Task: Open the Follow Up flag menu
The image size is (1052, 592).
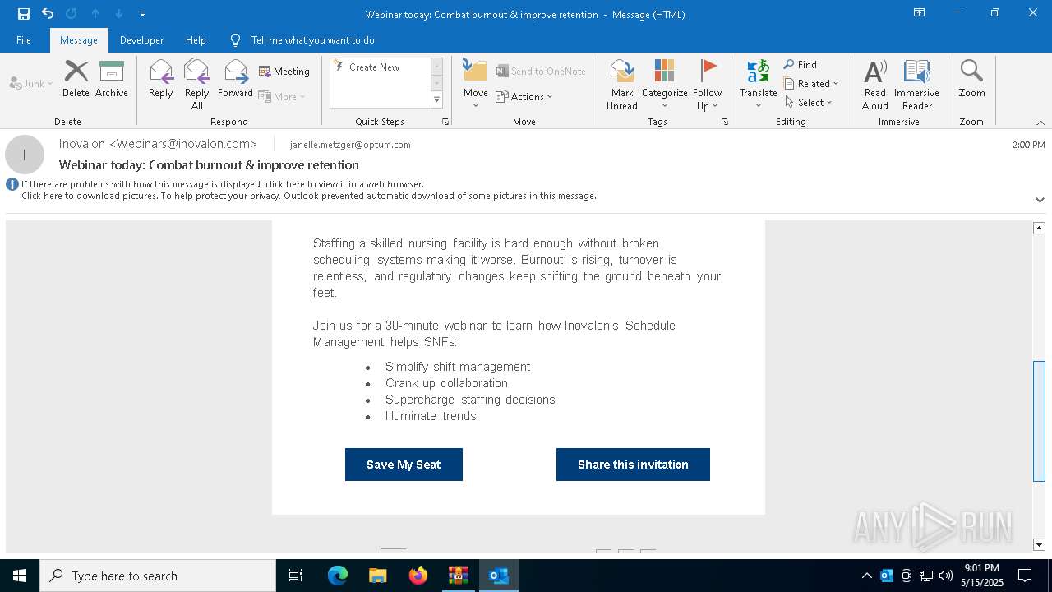Action: (x=707, y=84)
